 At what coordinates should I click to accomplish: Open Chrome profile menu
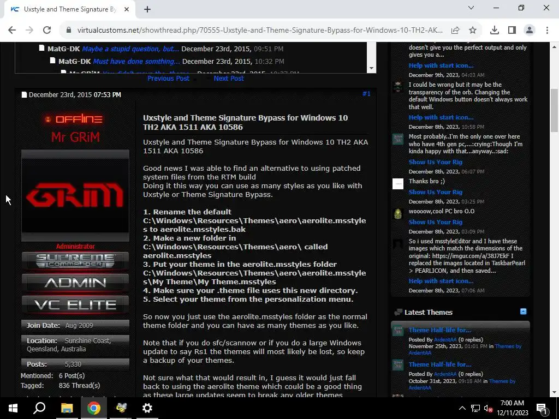tap(530, 31)
